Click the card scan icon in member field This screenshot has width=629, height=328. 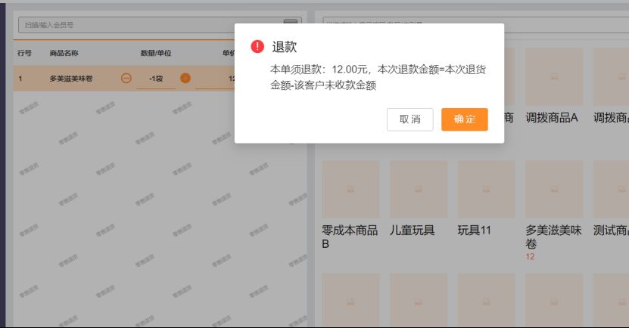tap(291, 24)
